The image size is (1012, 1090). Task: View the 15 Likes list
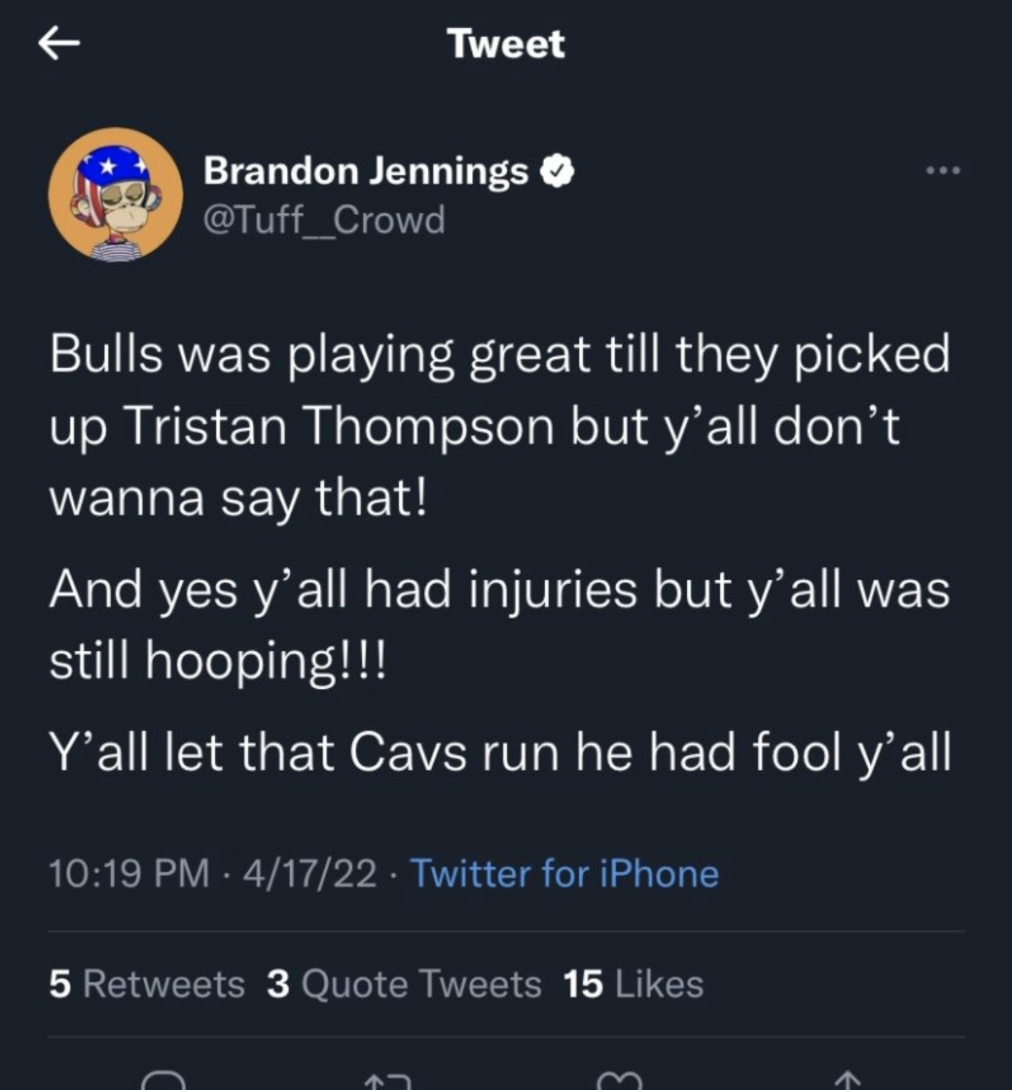[630, 983]
